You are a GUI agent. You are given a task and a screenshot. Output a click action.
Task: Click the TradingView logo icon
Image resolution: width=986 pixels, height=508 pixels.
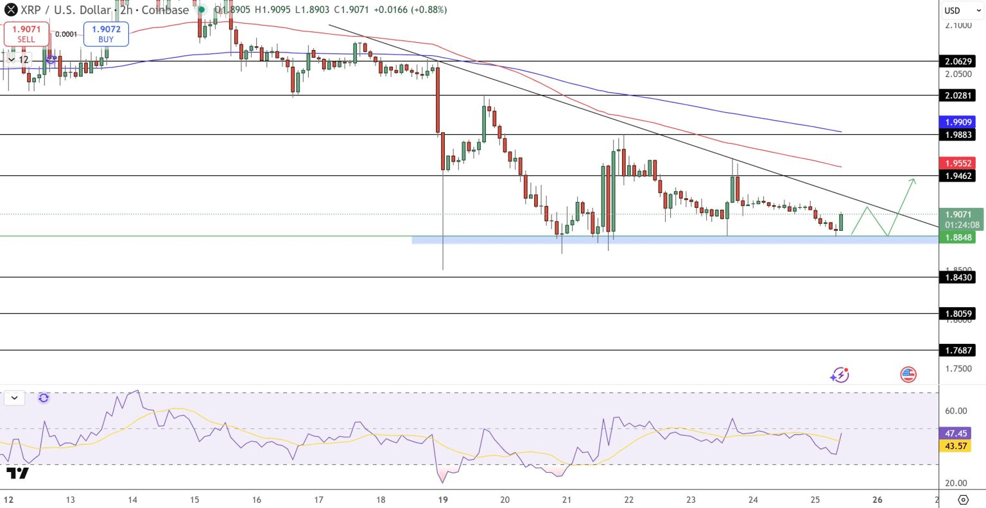click(x=17, y=473)
